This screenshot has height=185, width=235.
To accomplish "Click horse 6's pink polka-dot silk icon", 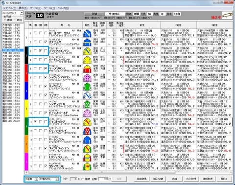I will 87,77.
